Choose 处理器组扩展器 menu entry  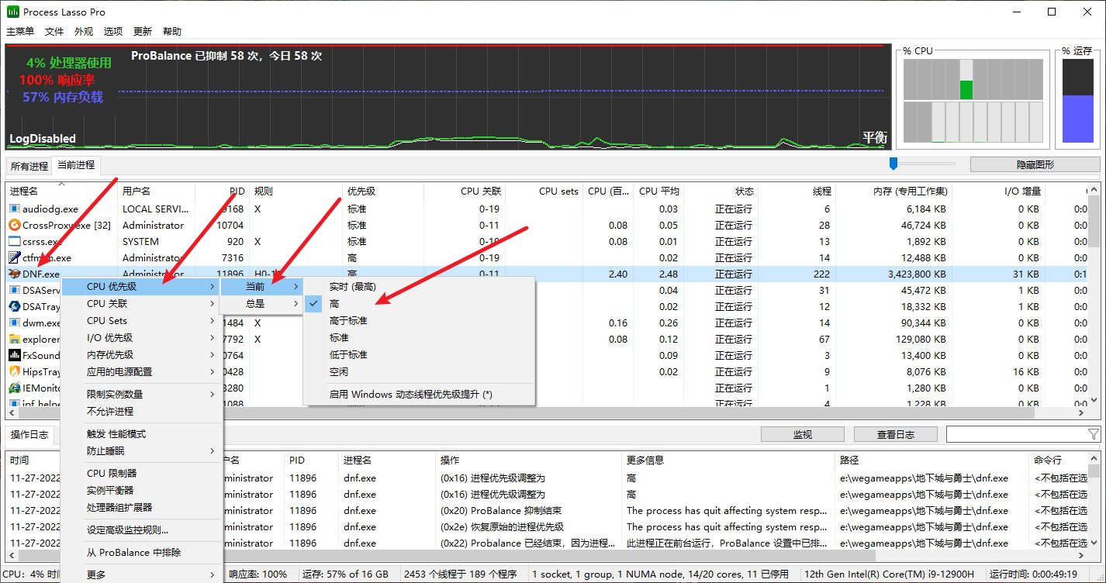(142, 508)
